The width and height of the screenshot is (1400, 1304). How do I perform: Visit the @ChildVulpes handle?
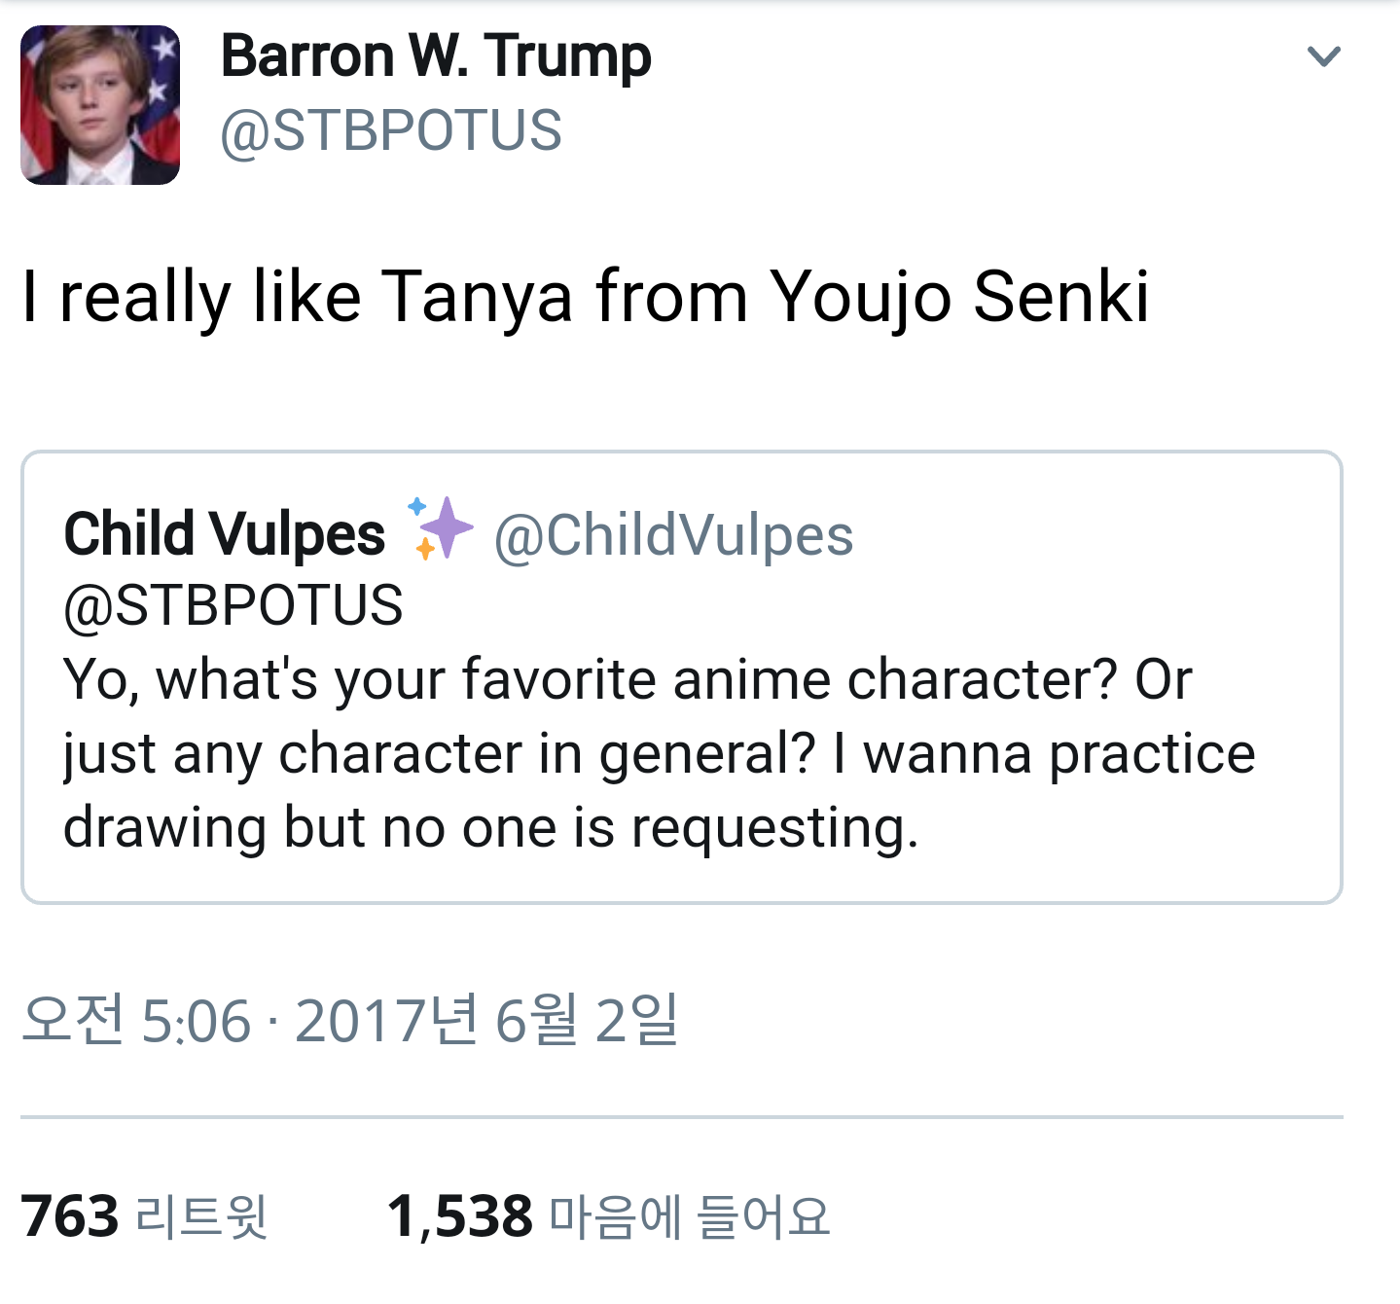pos(673,535)
